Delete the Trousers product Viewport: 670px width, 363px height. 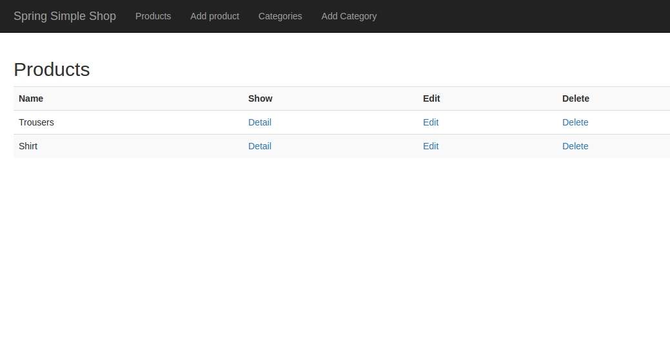click(x=575, y=122)
